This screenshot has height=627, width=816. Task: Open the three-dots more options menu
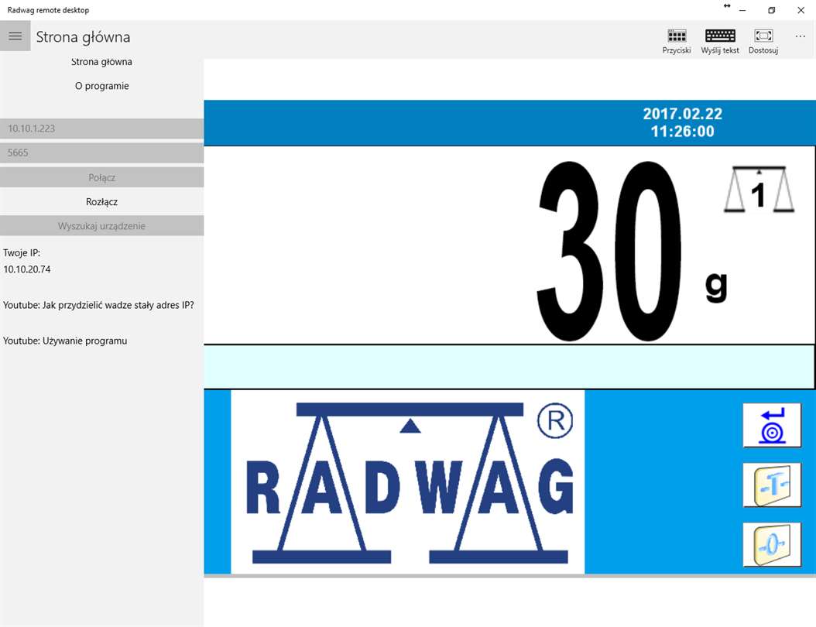click(x=801, y=36)
